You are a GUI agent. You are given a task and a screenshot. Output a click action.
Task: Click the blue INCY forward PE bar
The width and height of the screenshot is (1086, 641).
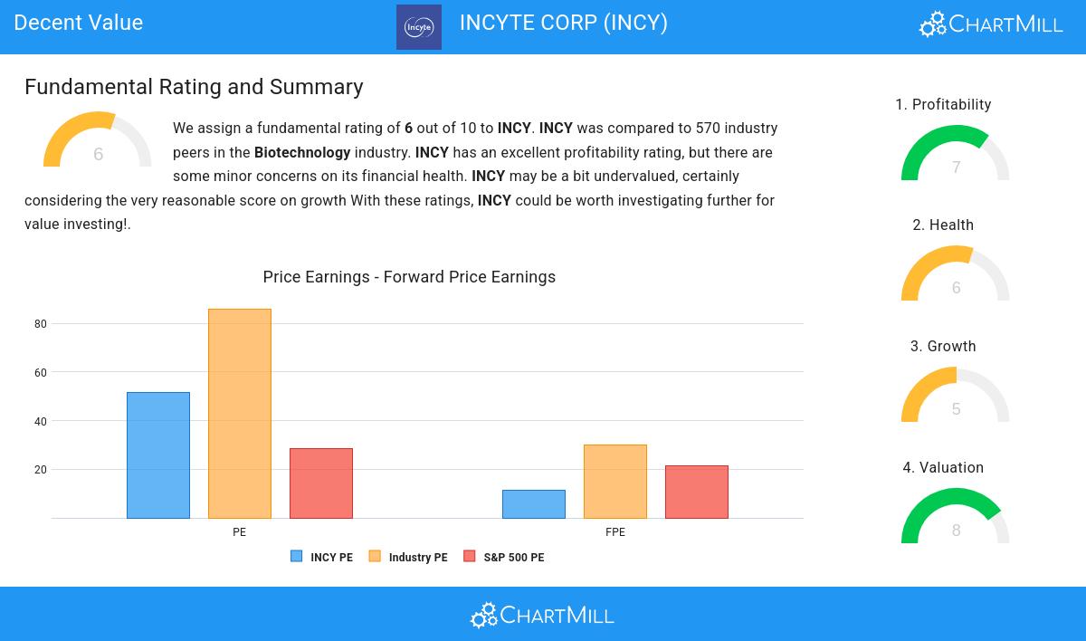click(x=534, y=504)
